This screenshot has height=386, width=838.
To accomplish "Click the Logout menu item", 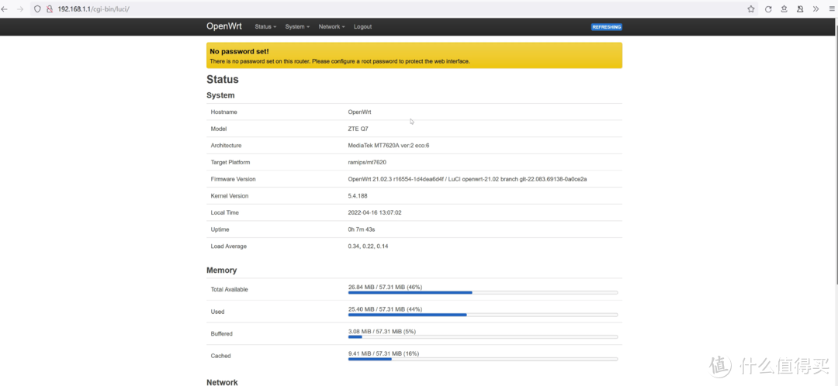I will (x=362, y=26).
